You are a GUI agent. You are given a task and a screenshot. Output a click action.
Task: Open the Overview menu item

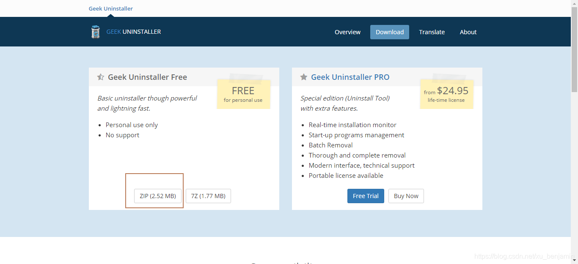(x=347, y=32)
